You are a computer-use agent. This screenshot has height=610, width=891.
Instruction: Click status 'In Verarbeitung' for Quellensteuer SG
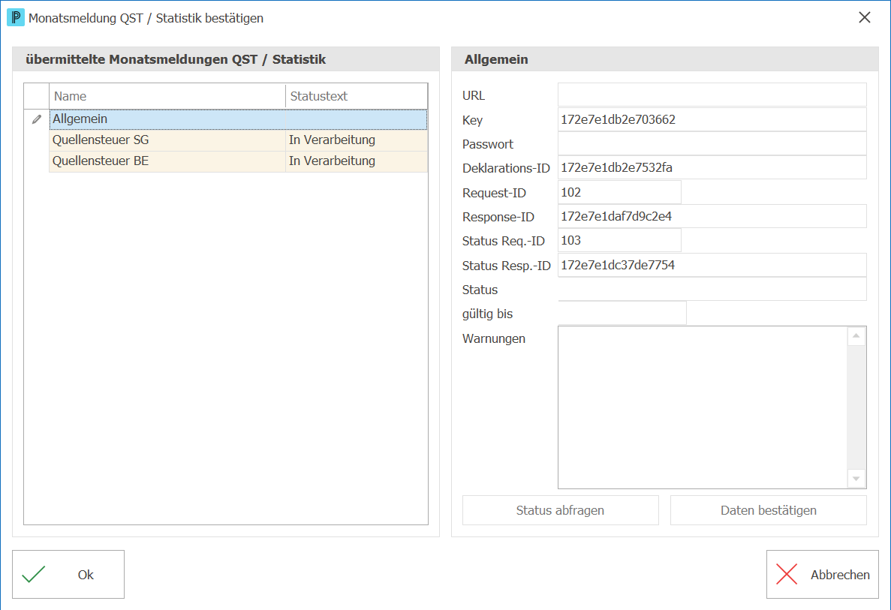332,140
